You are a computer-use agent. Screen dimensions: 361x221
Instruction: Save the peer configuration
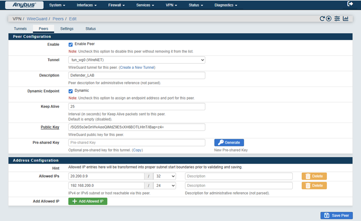[336, 216]
